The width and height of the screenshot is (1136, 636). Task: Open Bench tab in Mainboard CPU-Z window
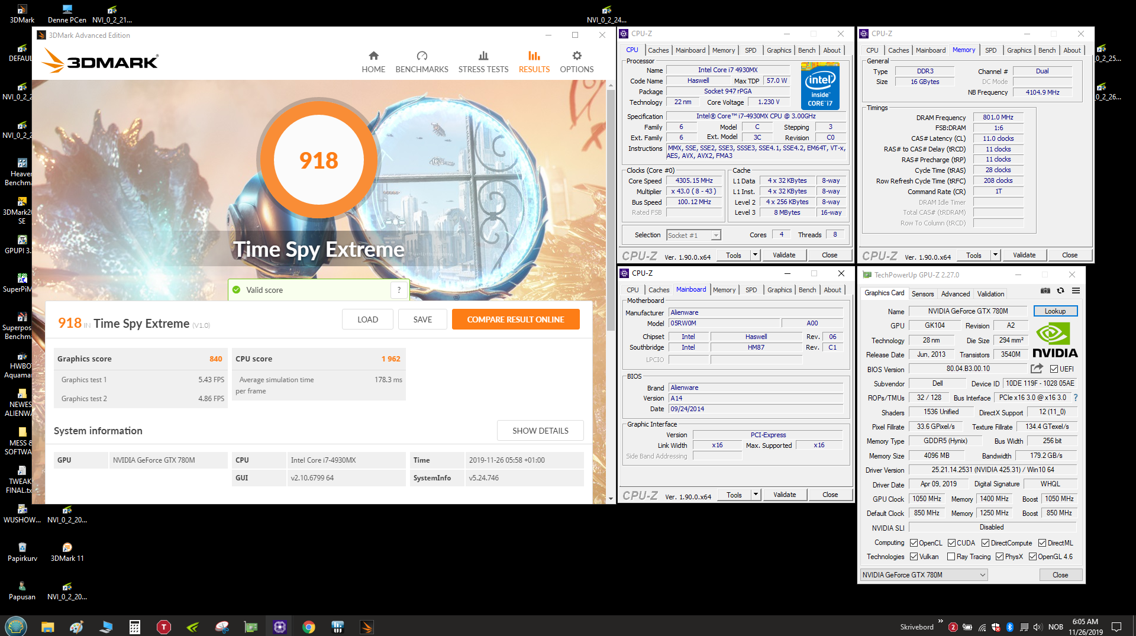[x=807, y=290]
